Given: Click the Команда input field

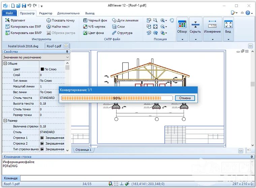Looking at the screenshot, I should (x=137, y=178).
